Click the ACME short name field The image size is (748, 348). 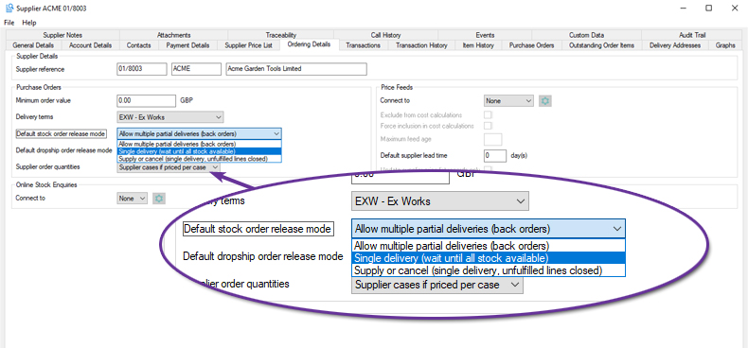coord(196,69)
